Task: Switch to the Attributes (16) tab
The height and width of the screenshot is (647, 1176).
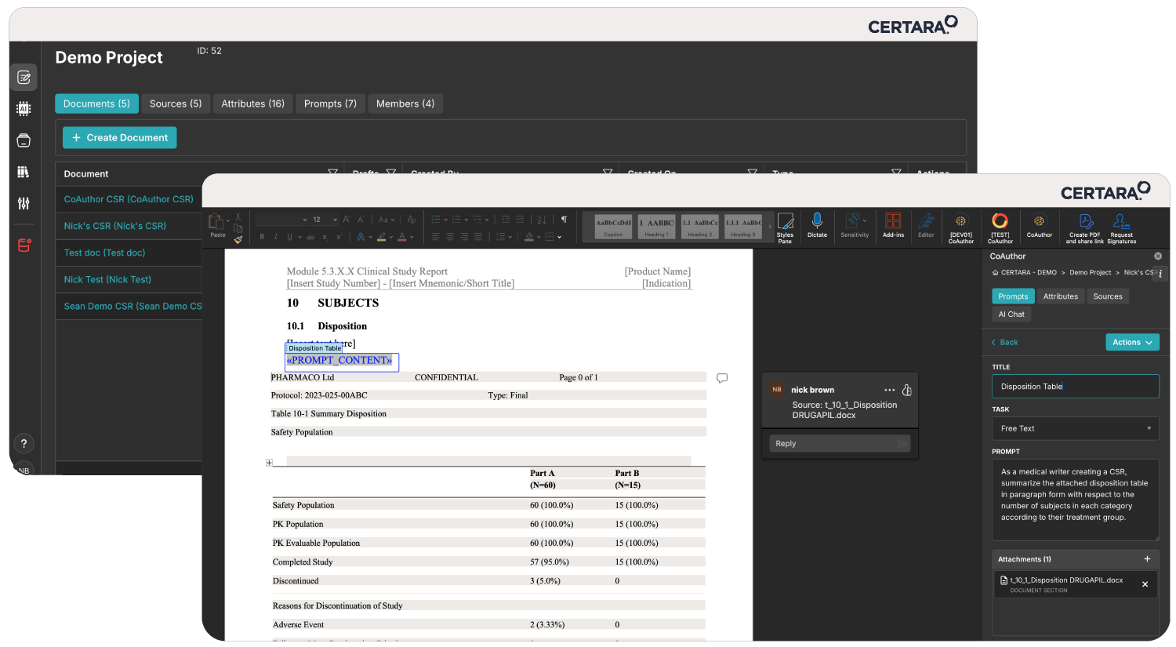Action: click(252, 104)
